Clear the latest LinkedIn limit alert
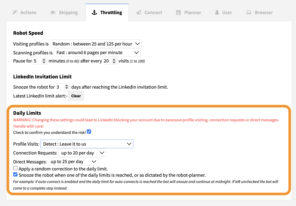 (76, 96)
